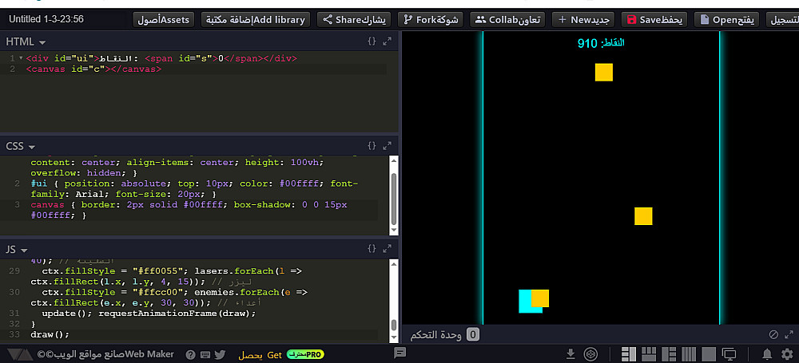
Task: Click JS line number 30
Action: (14, 292)
